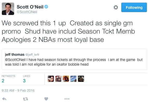Open the more options ellipsis icon
The height and width of the screenshot is (102, 148).
67,99
